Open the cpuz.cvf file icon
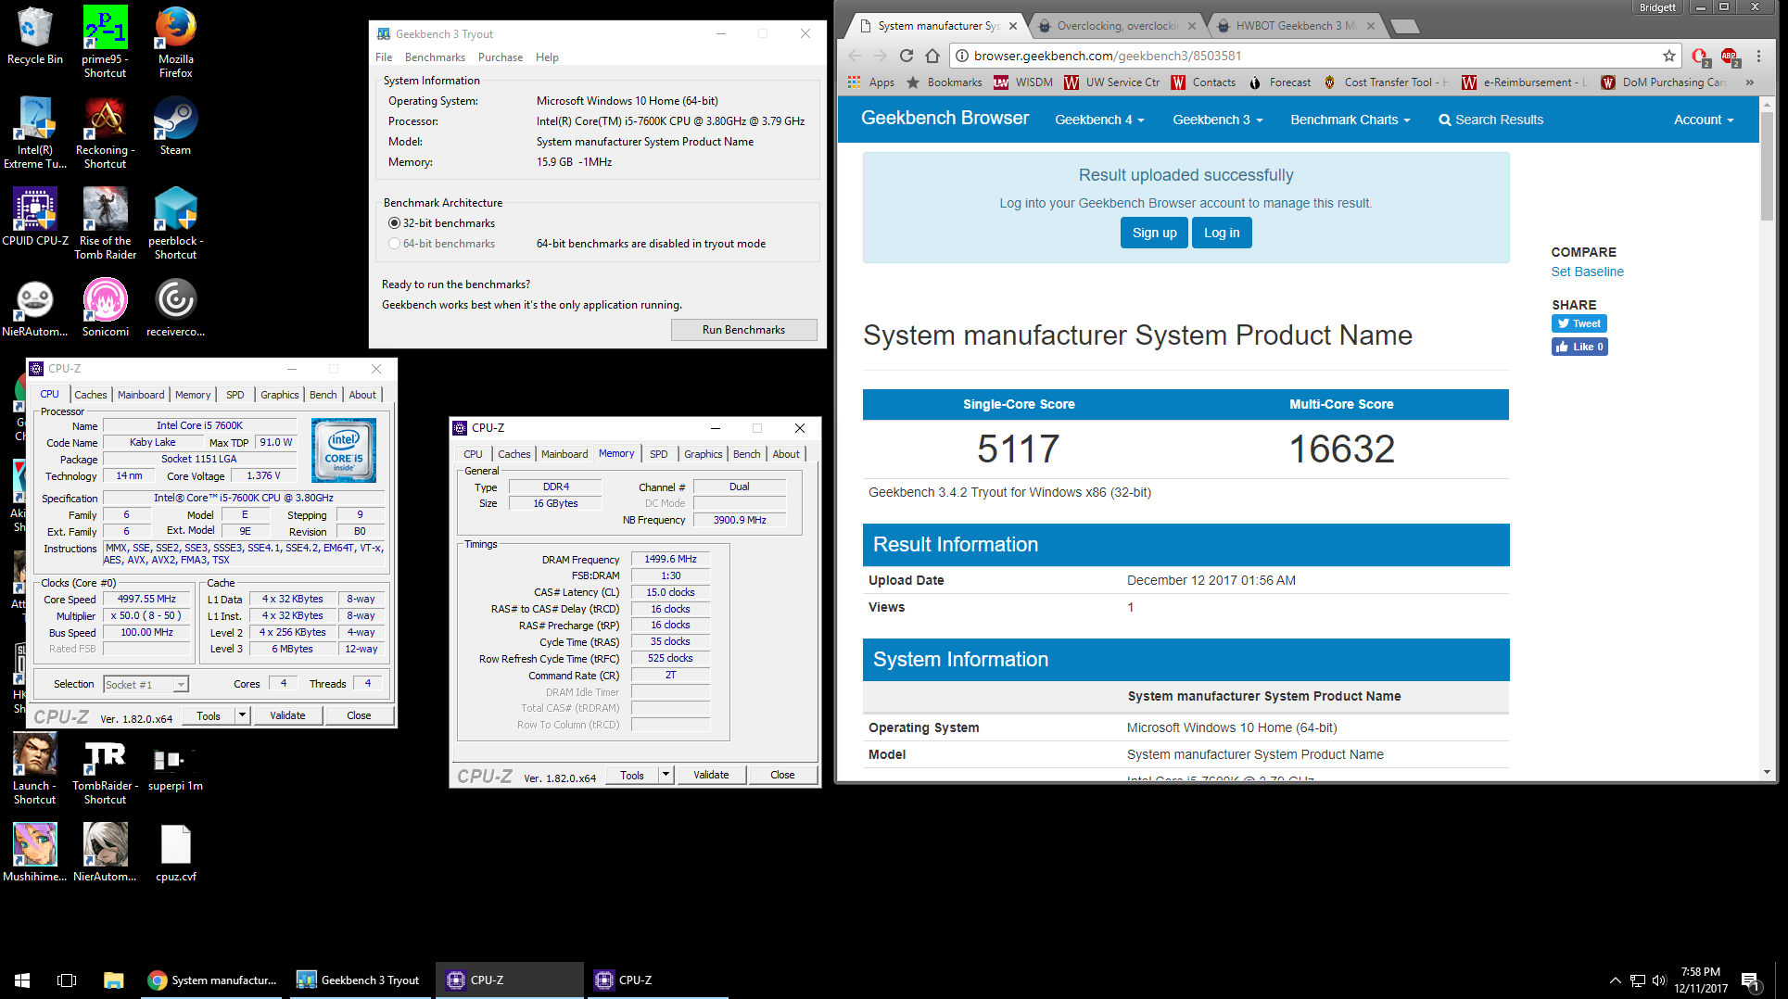 pos(175,853)
